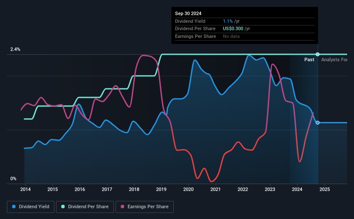Select the Dividend Per Share data point marker

tap(318, 54)
